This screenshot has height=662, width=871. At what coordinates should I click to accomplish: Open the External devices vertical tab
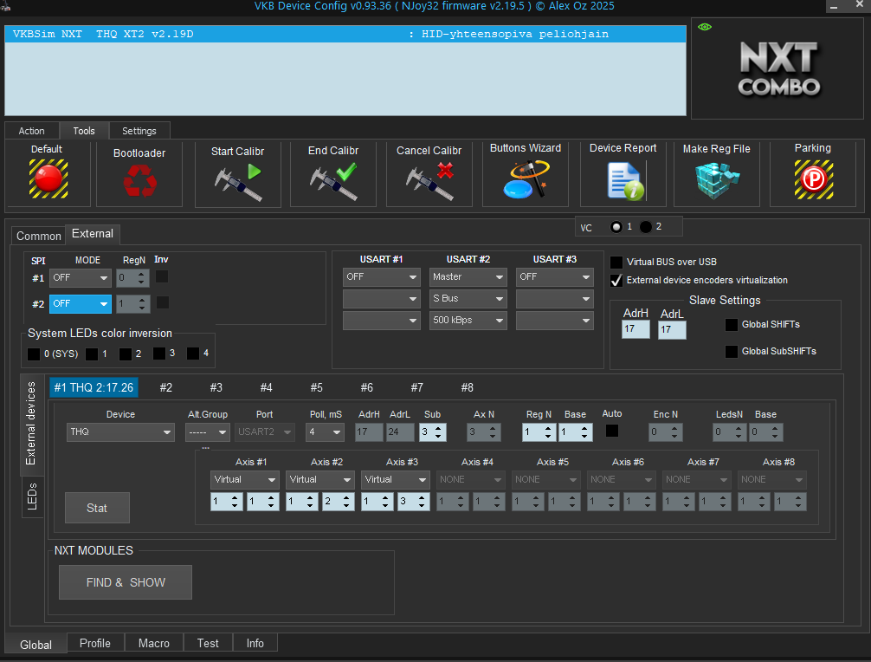click(31, 424)
